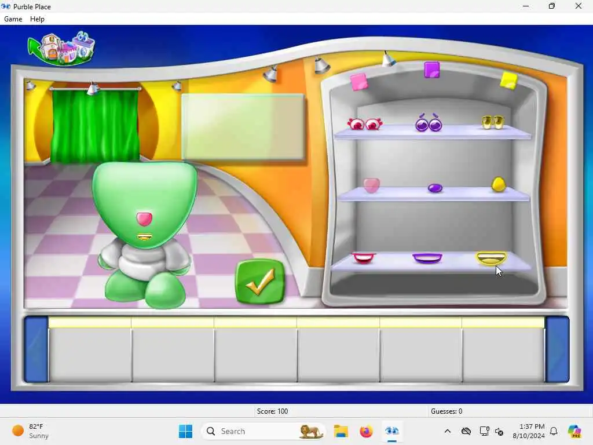
Task: Restore down the Purble Place window
Action: tap(552, 6)
